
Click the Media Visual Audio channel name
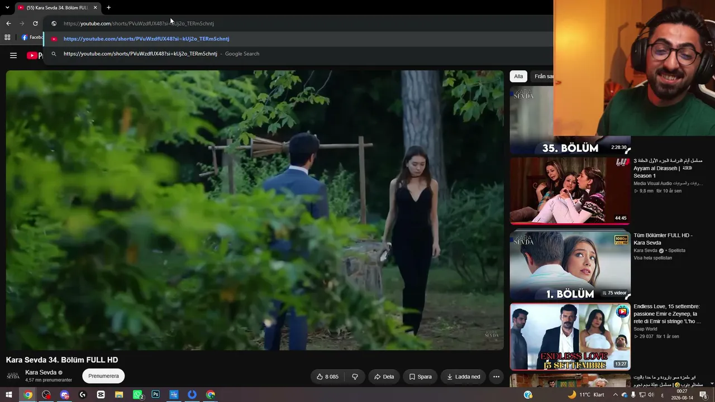(668, 183)
